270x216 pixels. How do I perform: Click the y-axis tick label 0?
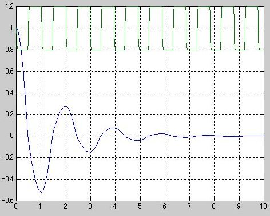[x=11, y=136]
